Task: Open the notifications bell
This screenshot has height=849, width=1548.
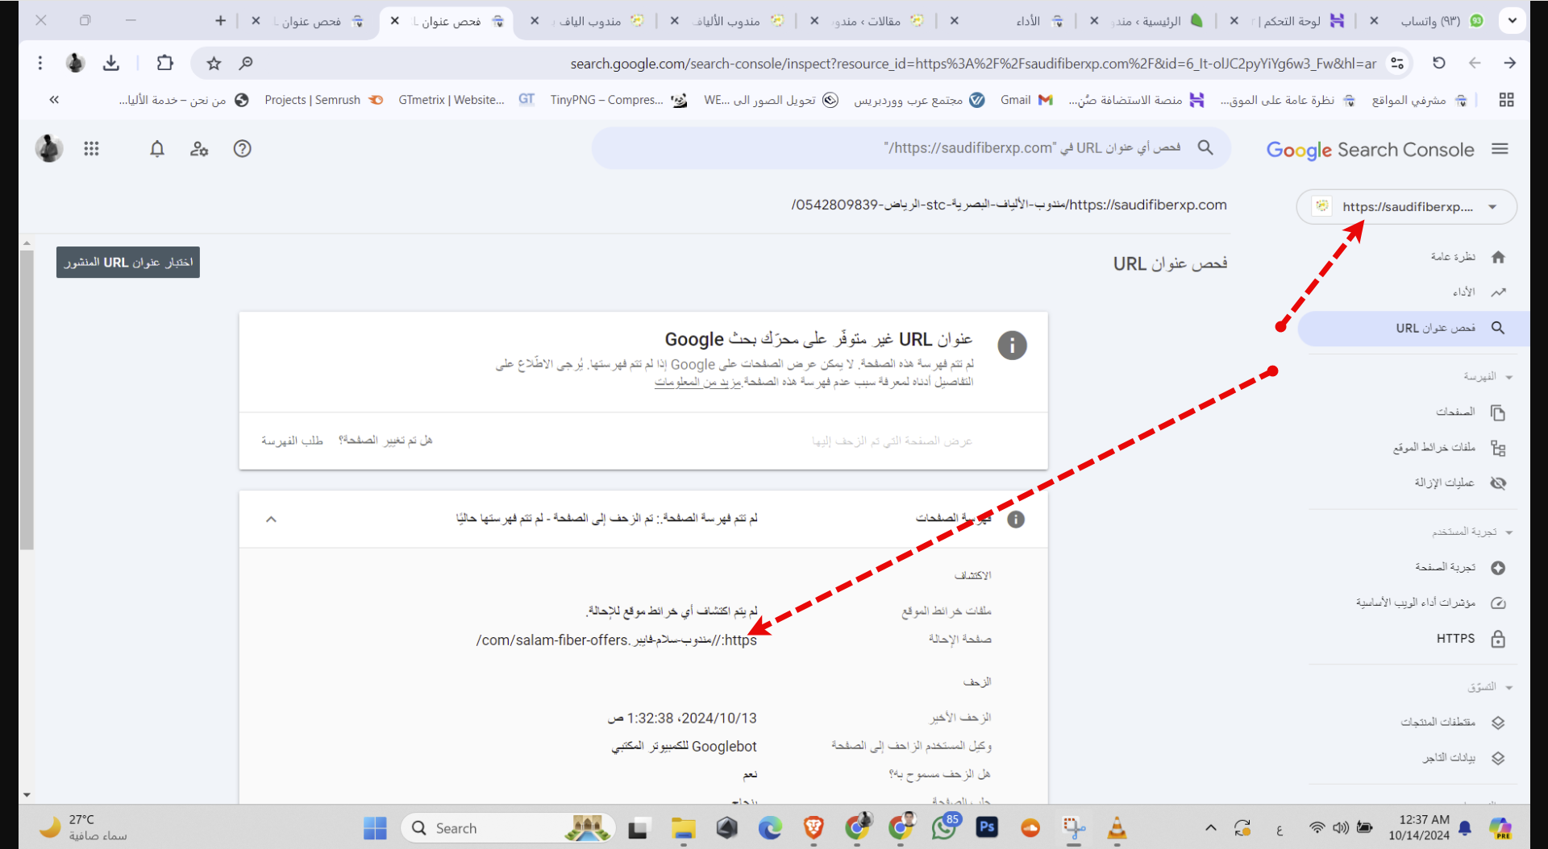Action: [x=157, y=149]
